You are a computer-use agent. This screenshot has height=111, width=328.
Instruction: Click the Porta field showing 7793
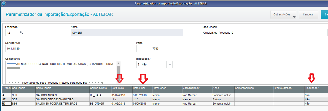point(148,49)
